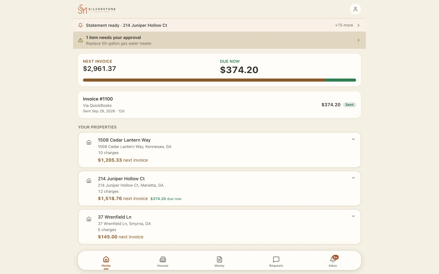Click the Silverstone Management logo

point(97,9)
